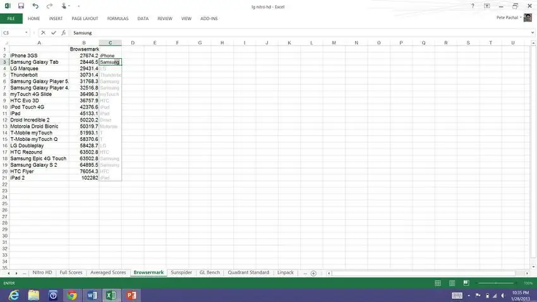Open PowerPoint from taskbar
537x302 pixels.
[131, 295]
